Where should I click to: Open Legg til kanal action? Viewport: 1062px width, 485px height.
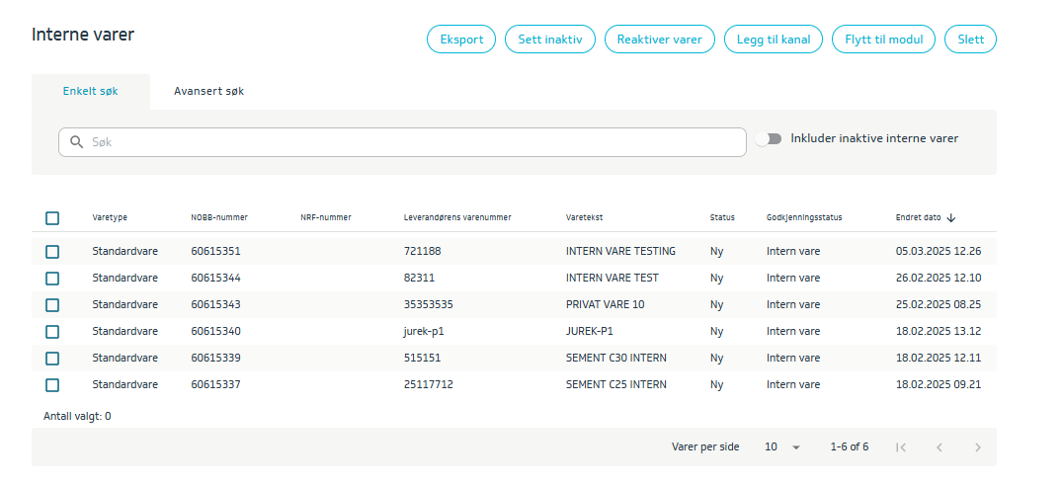[774, 40]
